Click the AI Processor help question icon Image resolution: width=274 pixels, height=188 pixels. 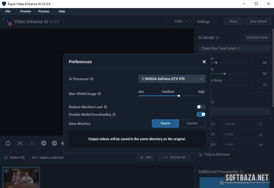(92, 79)
